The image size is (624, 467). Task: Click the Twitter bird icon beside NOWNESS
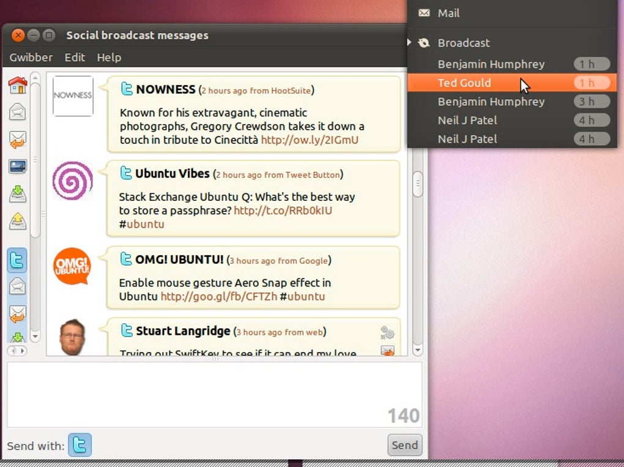(127, 89)
